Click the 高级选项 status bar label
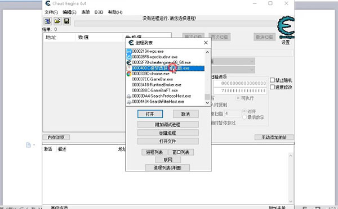This screenshot has height=209, width=338. point(59,207)
